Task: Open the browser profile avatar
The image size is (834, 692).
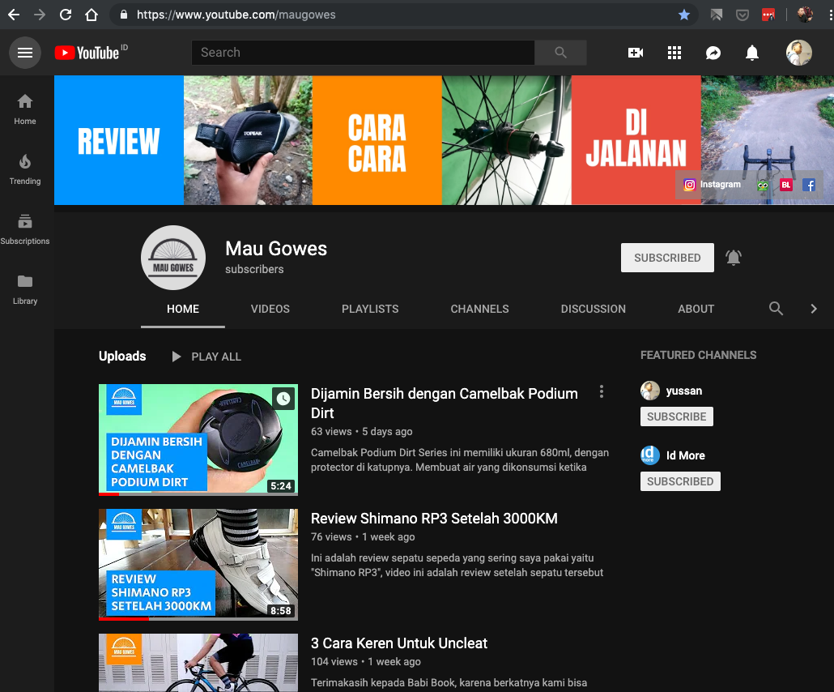Action: tap(805, 15)
